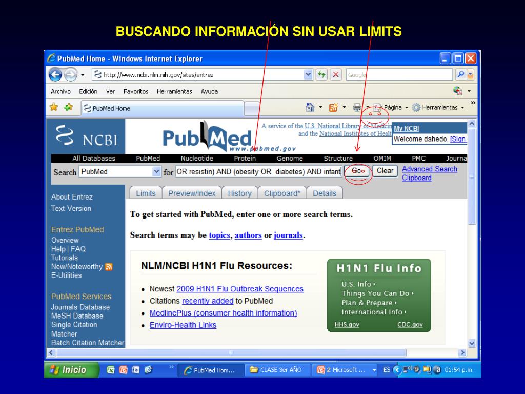
Task: Click the RSS feeds icon in toolbar
Action: click(333, 108)
